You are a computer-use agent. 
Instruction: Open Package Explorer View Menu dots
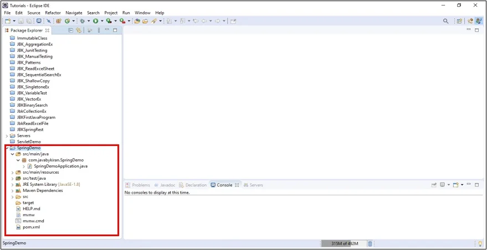click(x=99, y=30)
